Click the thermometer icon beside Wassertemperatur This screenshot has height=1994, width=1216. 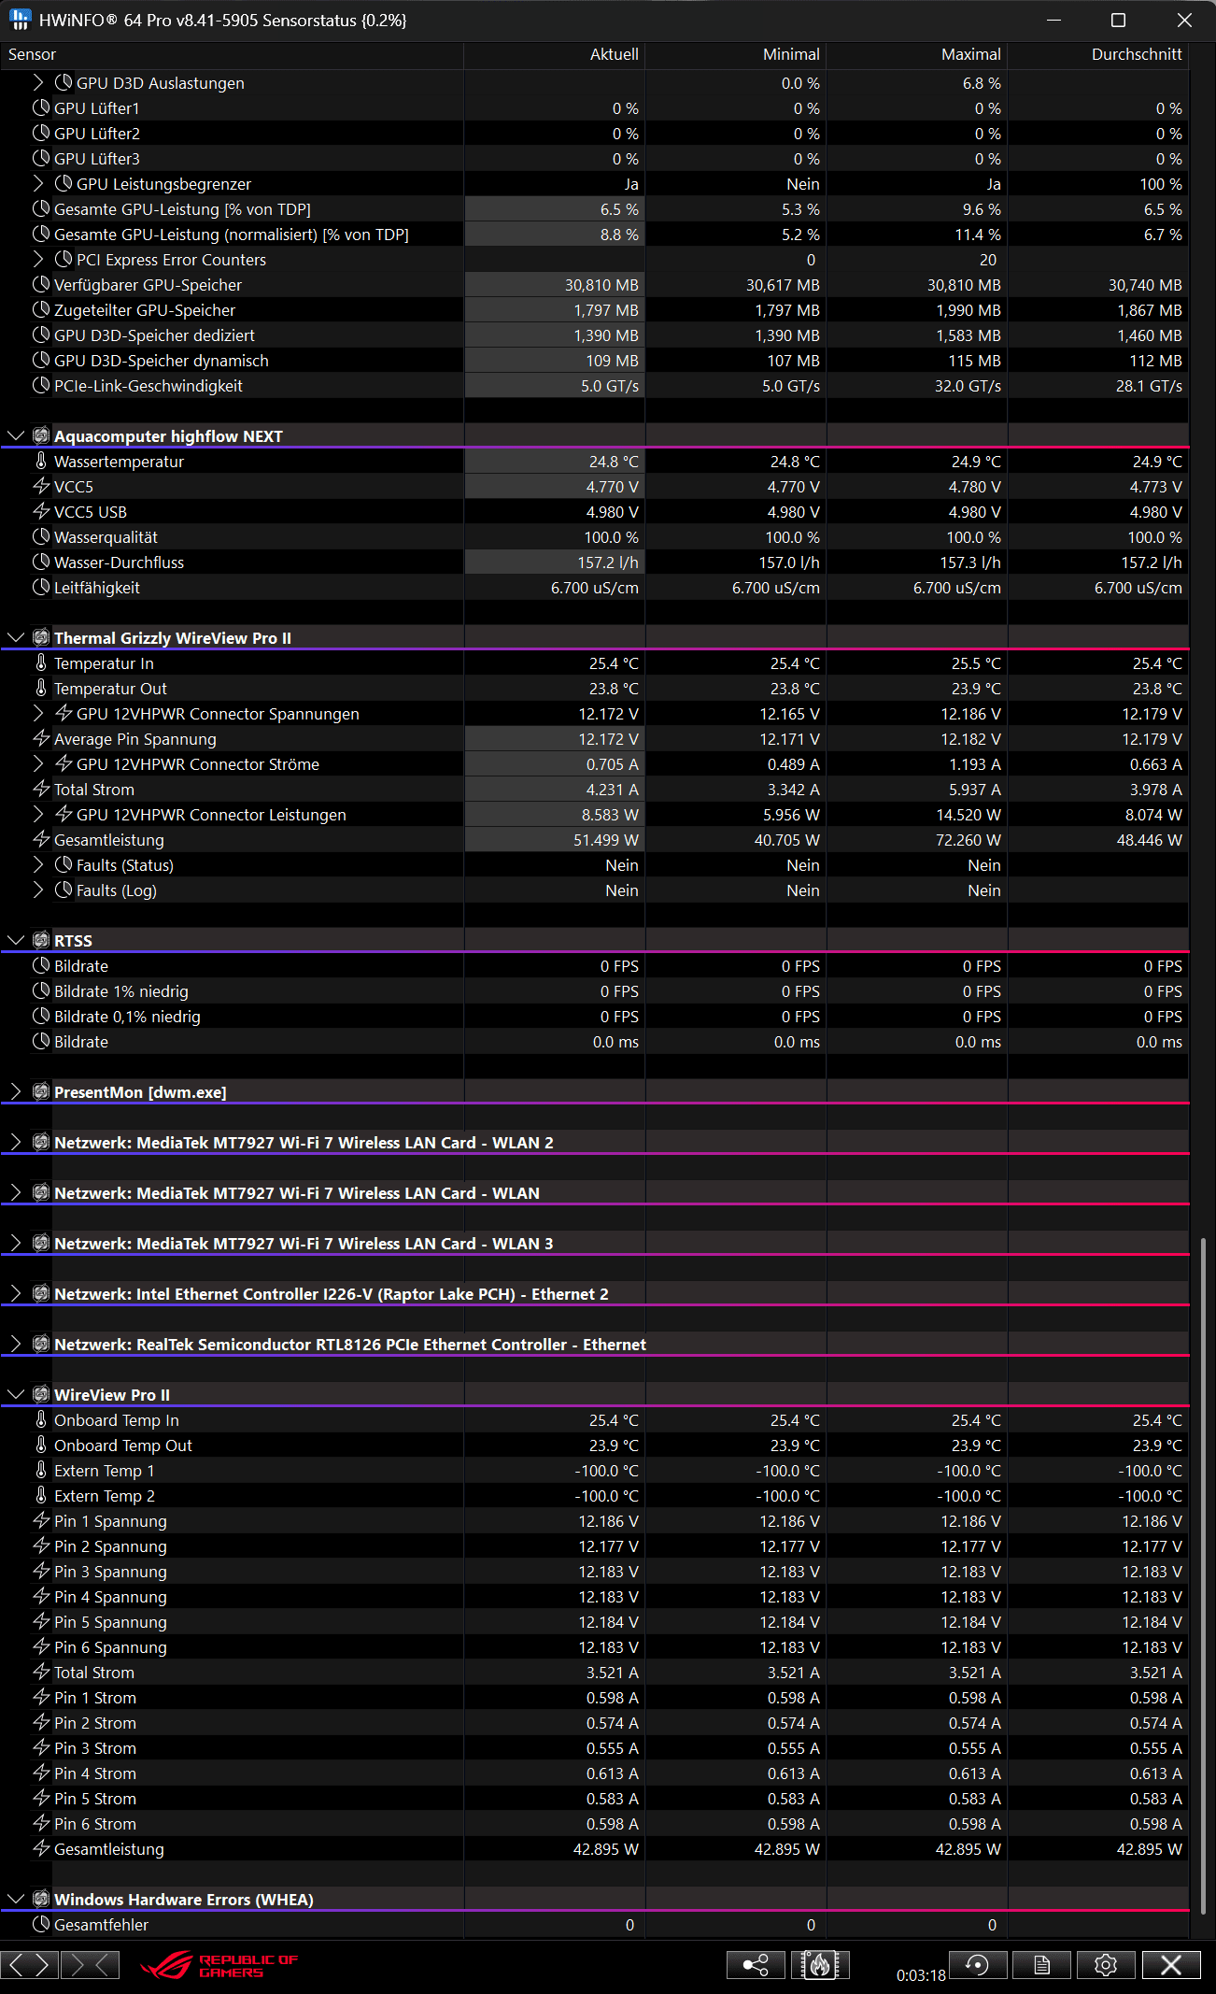(41, 461)
